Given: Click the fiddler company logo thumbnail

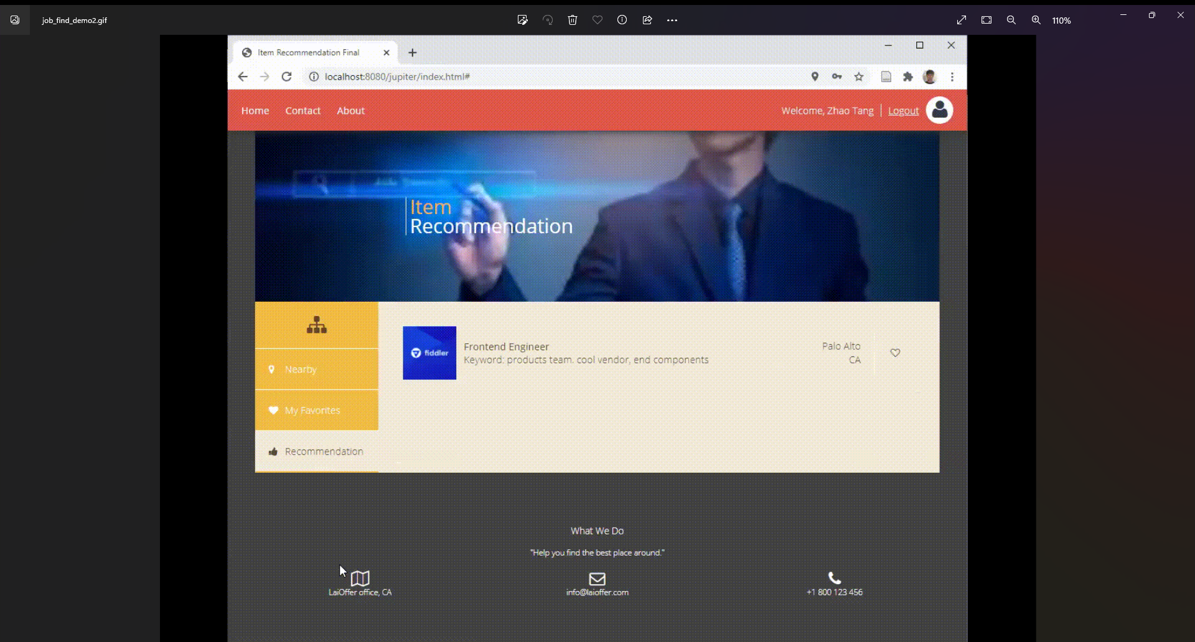Looking at the screenshot, I should click(x=429, y=353).
